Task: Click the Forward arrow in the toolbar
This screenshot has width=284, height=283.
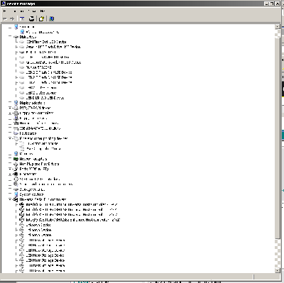Action: point(12,18)
